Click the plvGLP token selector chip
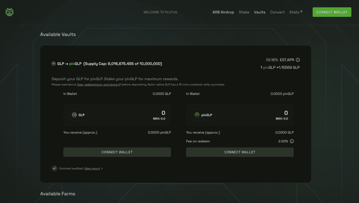359x203 pixels. [x=203, y=115]
